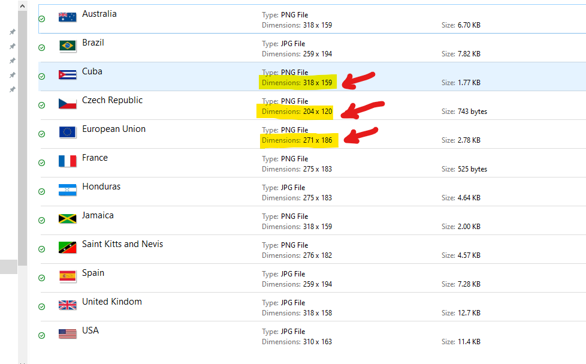586x364 pixels.
Task: Click the file name European Union
Action: 114,129
